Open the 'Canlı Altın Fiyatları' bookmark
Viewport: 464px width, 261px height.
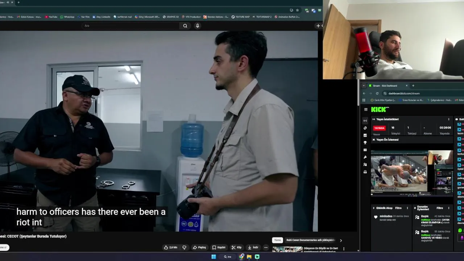click(x=383, y=100)
